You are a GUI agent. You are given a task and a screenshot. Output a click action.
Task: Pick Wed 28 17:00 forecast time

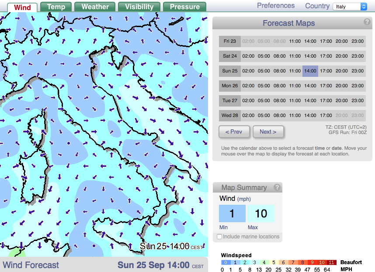pyautogui.click(x=326, y=115)
